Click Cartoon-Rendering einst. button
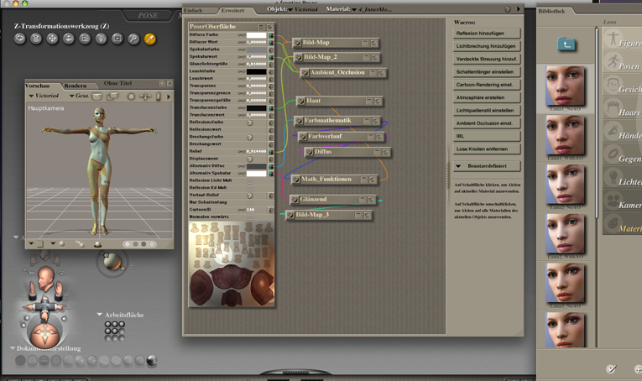This screenshot has height=381, width=642. pos(487,85)
